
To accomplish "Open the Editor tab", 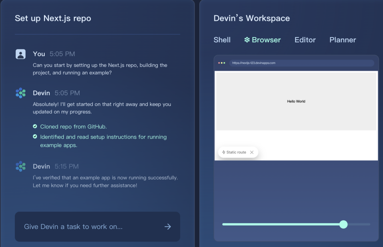I will tap(305, 40).
